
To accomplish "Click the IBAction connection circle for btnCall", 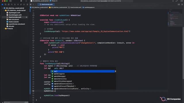I will tap(33, 41).
